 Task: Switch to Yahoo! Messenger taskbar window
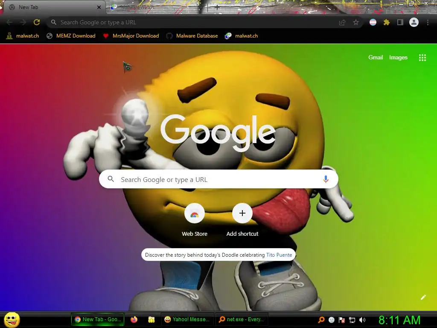(x=187, y=319)
